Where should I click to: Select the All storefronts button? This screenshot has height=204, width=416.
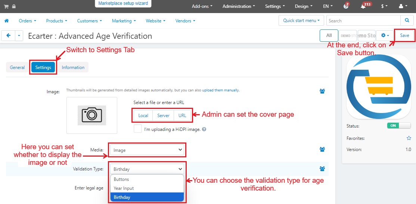(329, 35)
